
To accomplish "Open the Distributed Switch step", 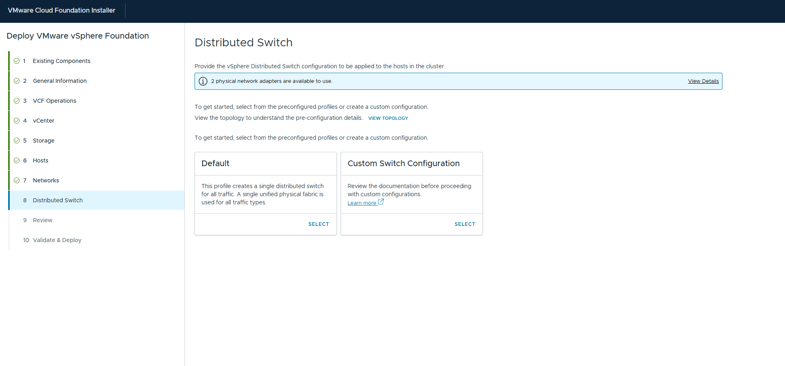I will click(x=58, y=200).
